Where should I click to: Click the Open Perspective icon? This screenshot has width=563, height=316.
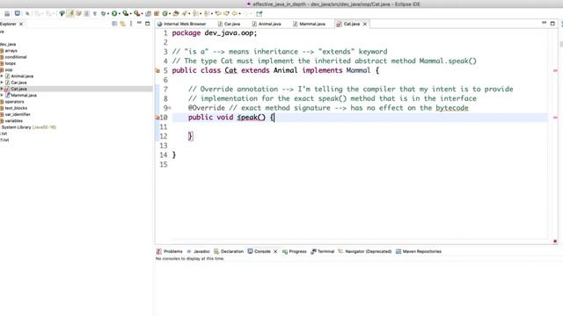tap(259, 14)
